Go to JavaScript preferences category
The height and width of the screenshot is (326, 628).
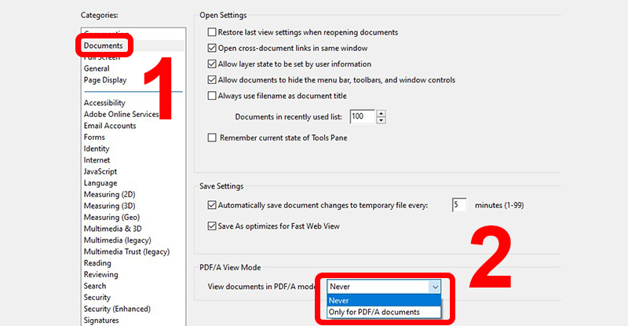[100, 171]
